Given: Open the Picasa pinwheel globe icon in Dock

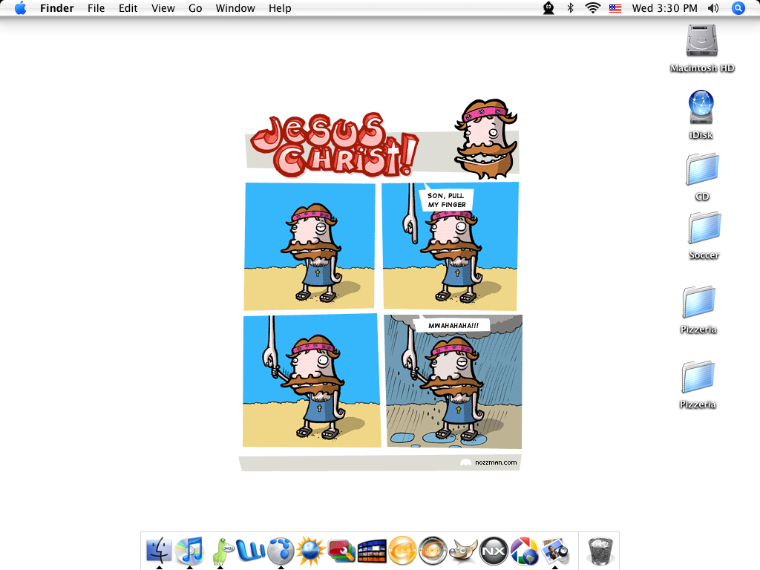Looking at the screenshot, I should pos(524,551).
